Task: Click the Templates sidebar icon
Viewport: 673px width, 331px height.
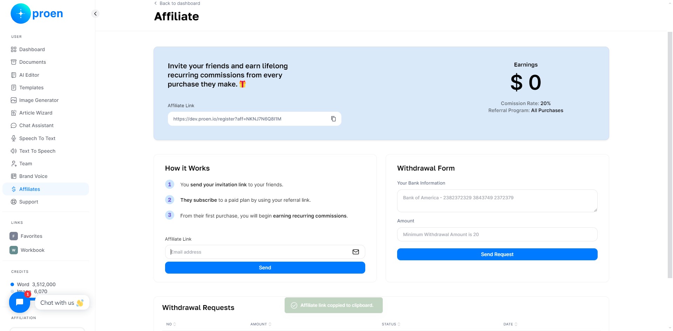Action: 14,88
